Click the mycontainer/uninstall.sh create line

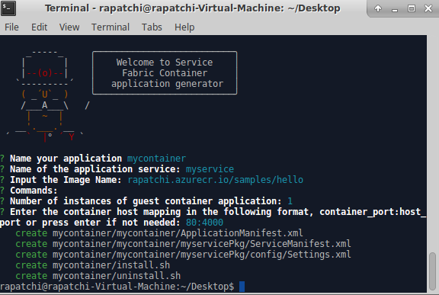[x=98, y=276]
